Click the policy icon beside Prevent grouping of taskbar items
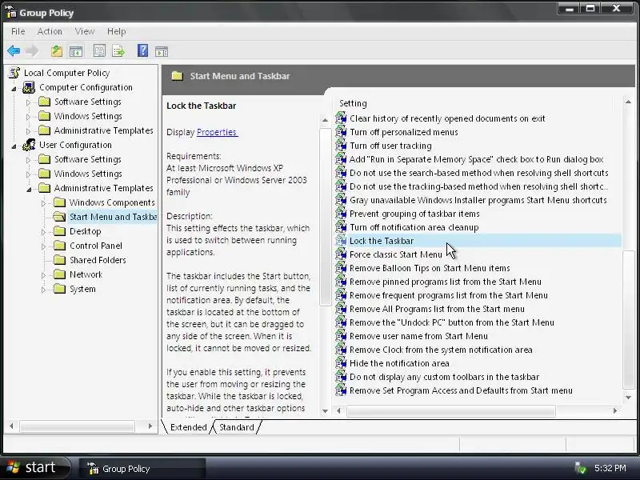 pyautogui.click(x=341, y=214)
